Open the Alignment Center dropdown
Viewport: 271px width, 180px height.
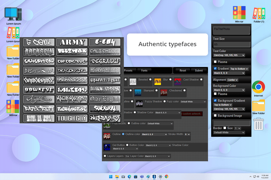(232, 80)
